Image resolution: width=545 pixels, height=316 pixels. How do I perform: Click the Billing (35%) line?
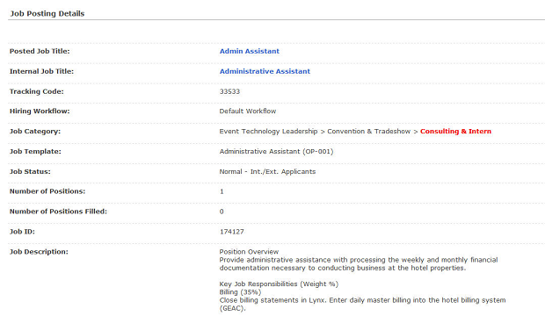pyautogui.click(x=240, y=292)
